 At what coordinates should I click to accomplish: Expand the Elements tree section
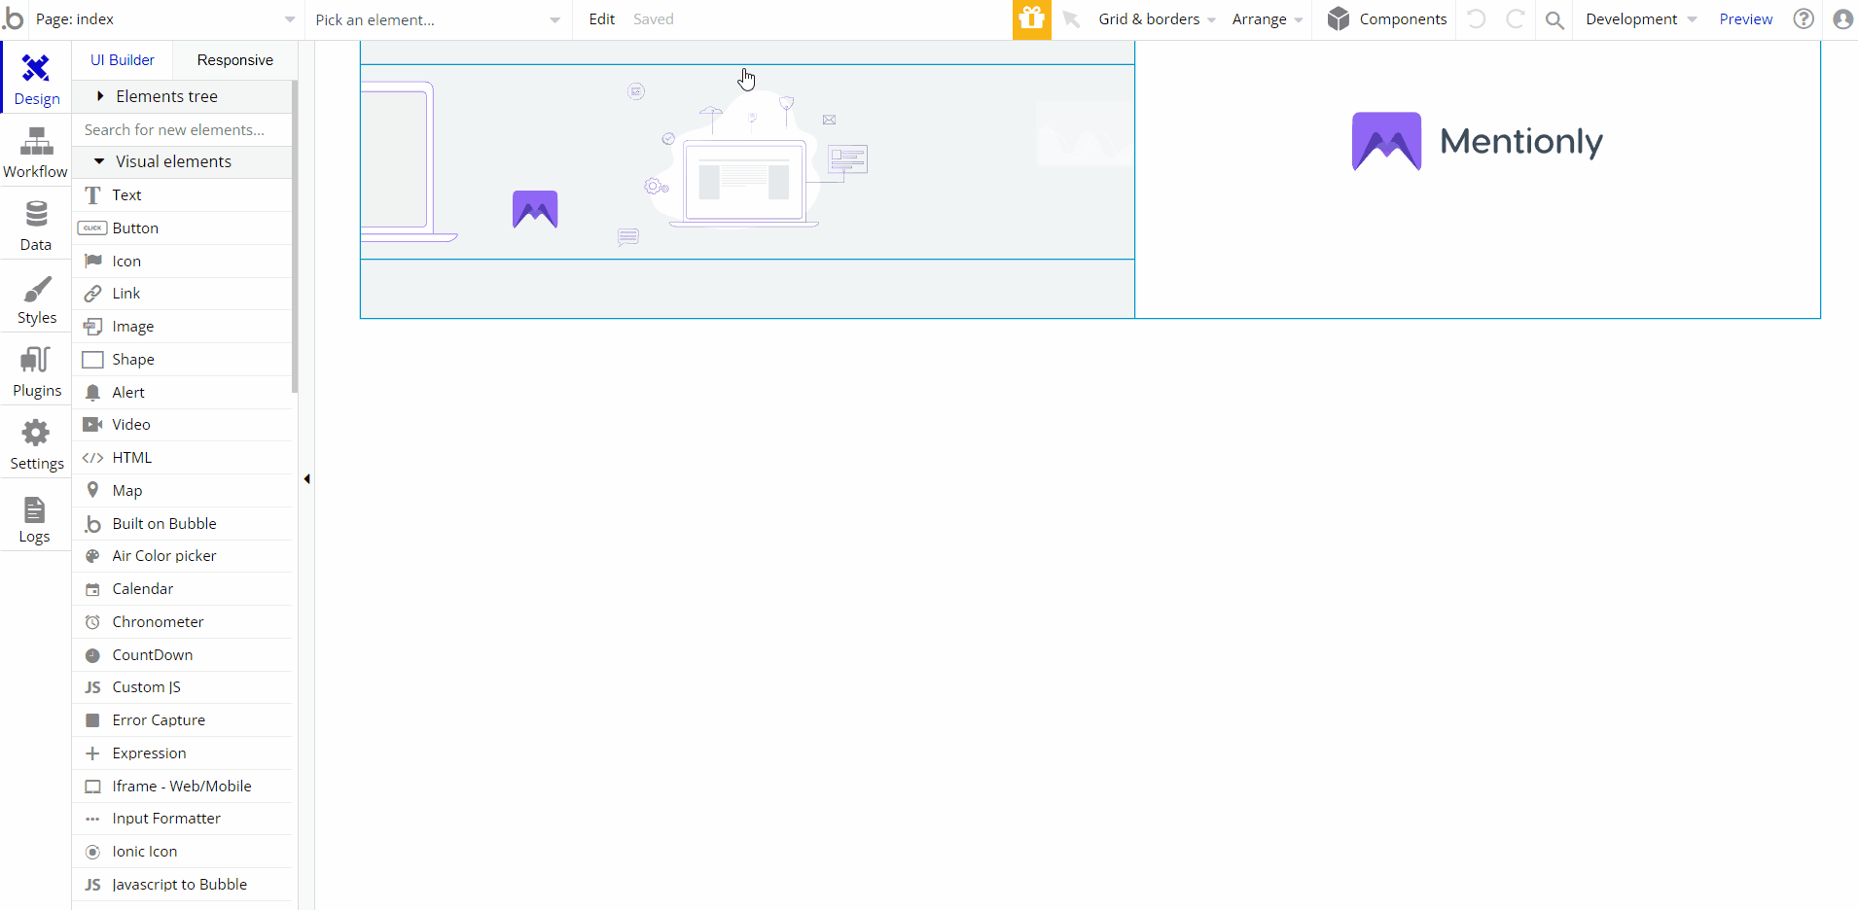pos(182,96)
